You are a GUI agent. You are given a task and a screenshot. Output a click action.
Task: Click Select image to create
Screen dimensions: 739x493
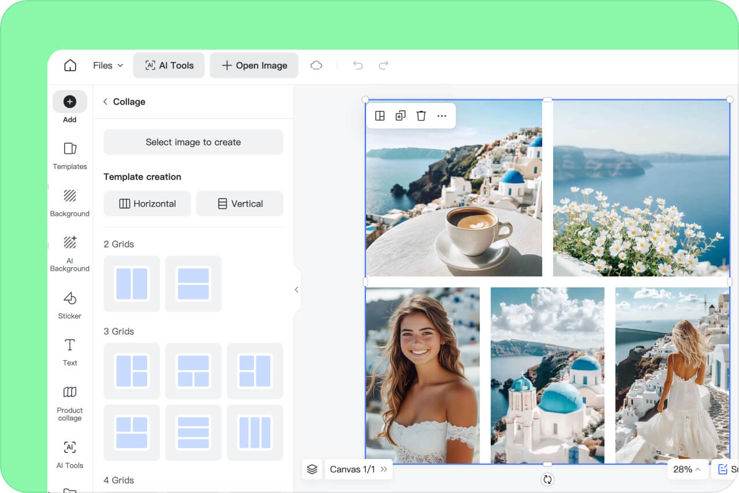point(193,142)
